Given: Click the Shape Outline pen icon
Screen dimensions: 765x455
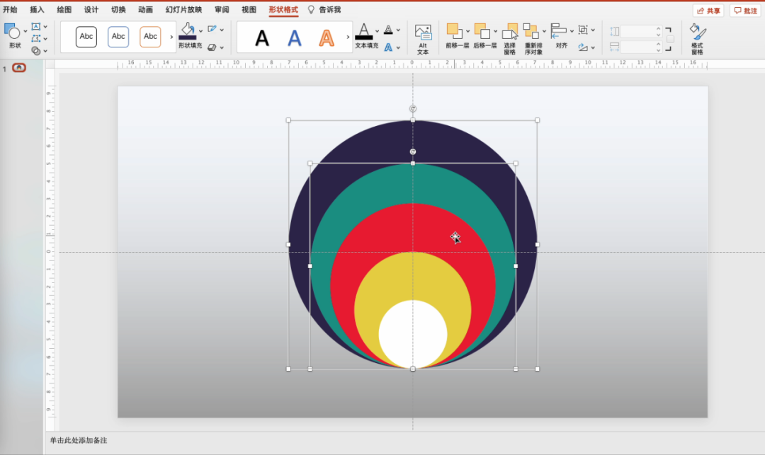Looking at the screenshot, I should click(x=212, y=29).
